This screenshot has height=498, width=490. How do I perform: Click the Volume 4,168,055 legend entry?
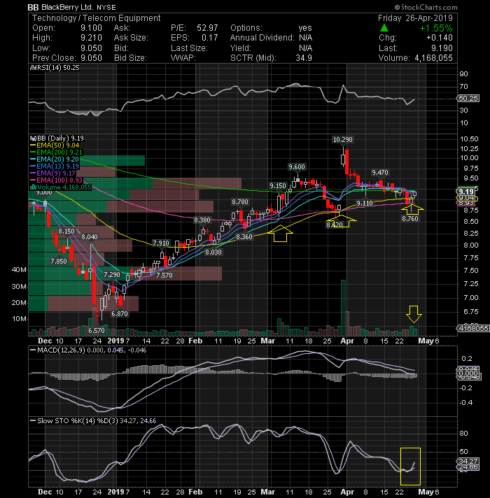[64, 187]
